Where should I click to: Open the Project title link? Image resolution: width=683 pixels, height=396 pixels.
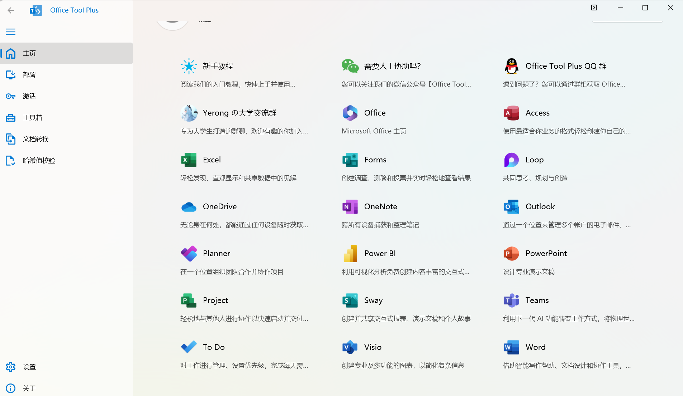215,300
